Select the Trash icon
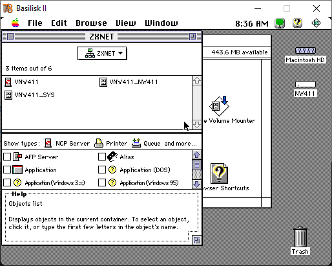 point(300,237)
